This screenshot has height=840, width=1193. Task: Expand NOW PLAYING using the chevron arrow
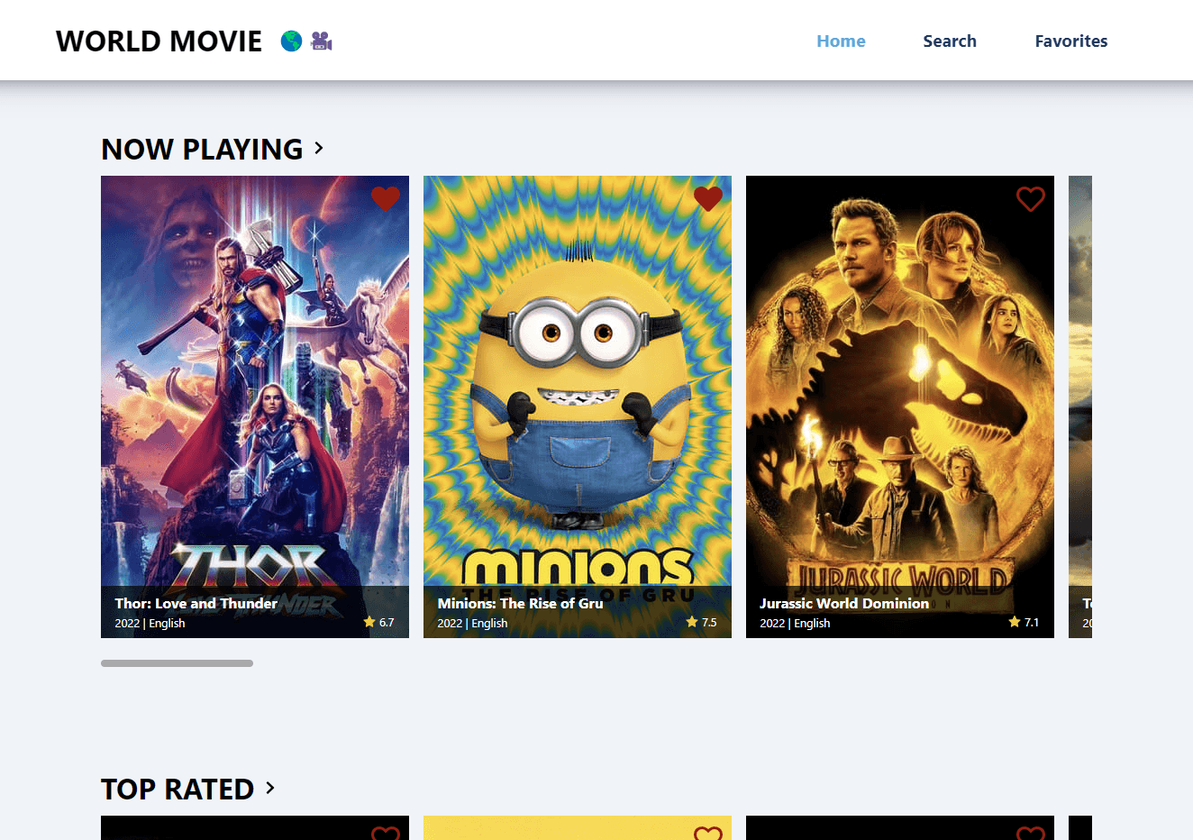coord(318,148)
